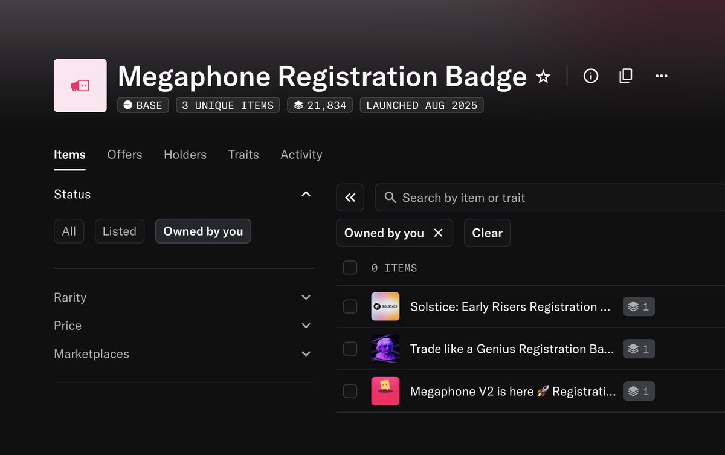Click quantity badge on Solstice row
The height and width of the screenshot is (455, 725).
point(639,306)
